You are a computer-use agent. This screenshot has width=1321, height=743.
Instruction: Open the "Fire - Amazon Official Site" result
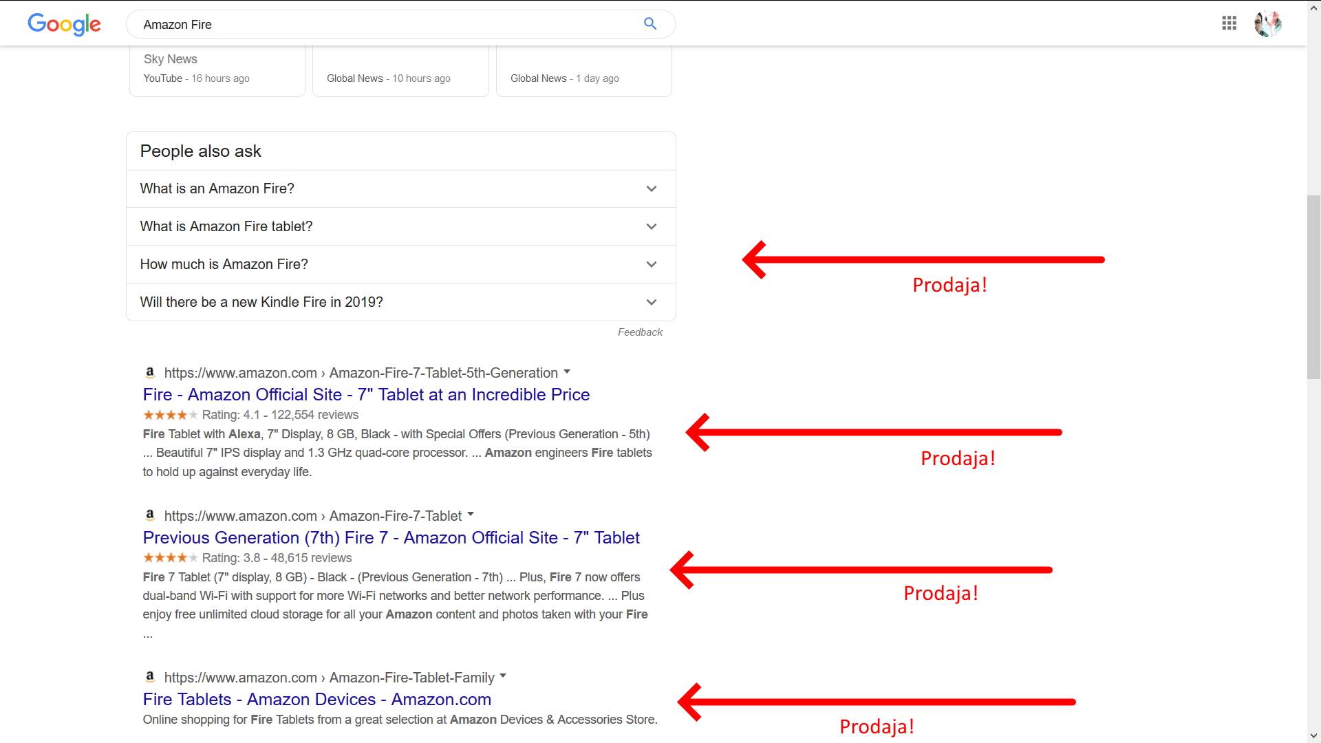[365, 394]
